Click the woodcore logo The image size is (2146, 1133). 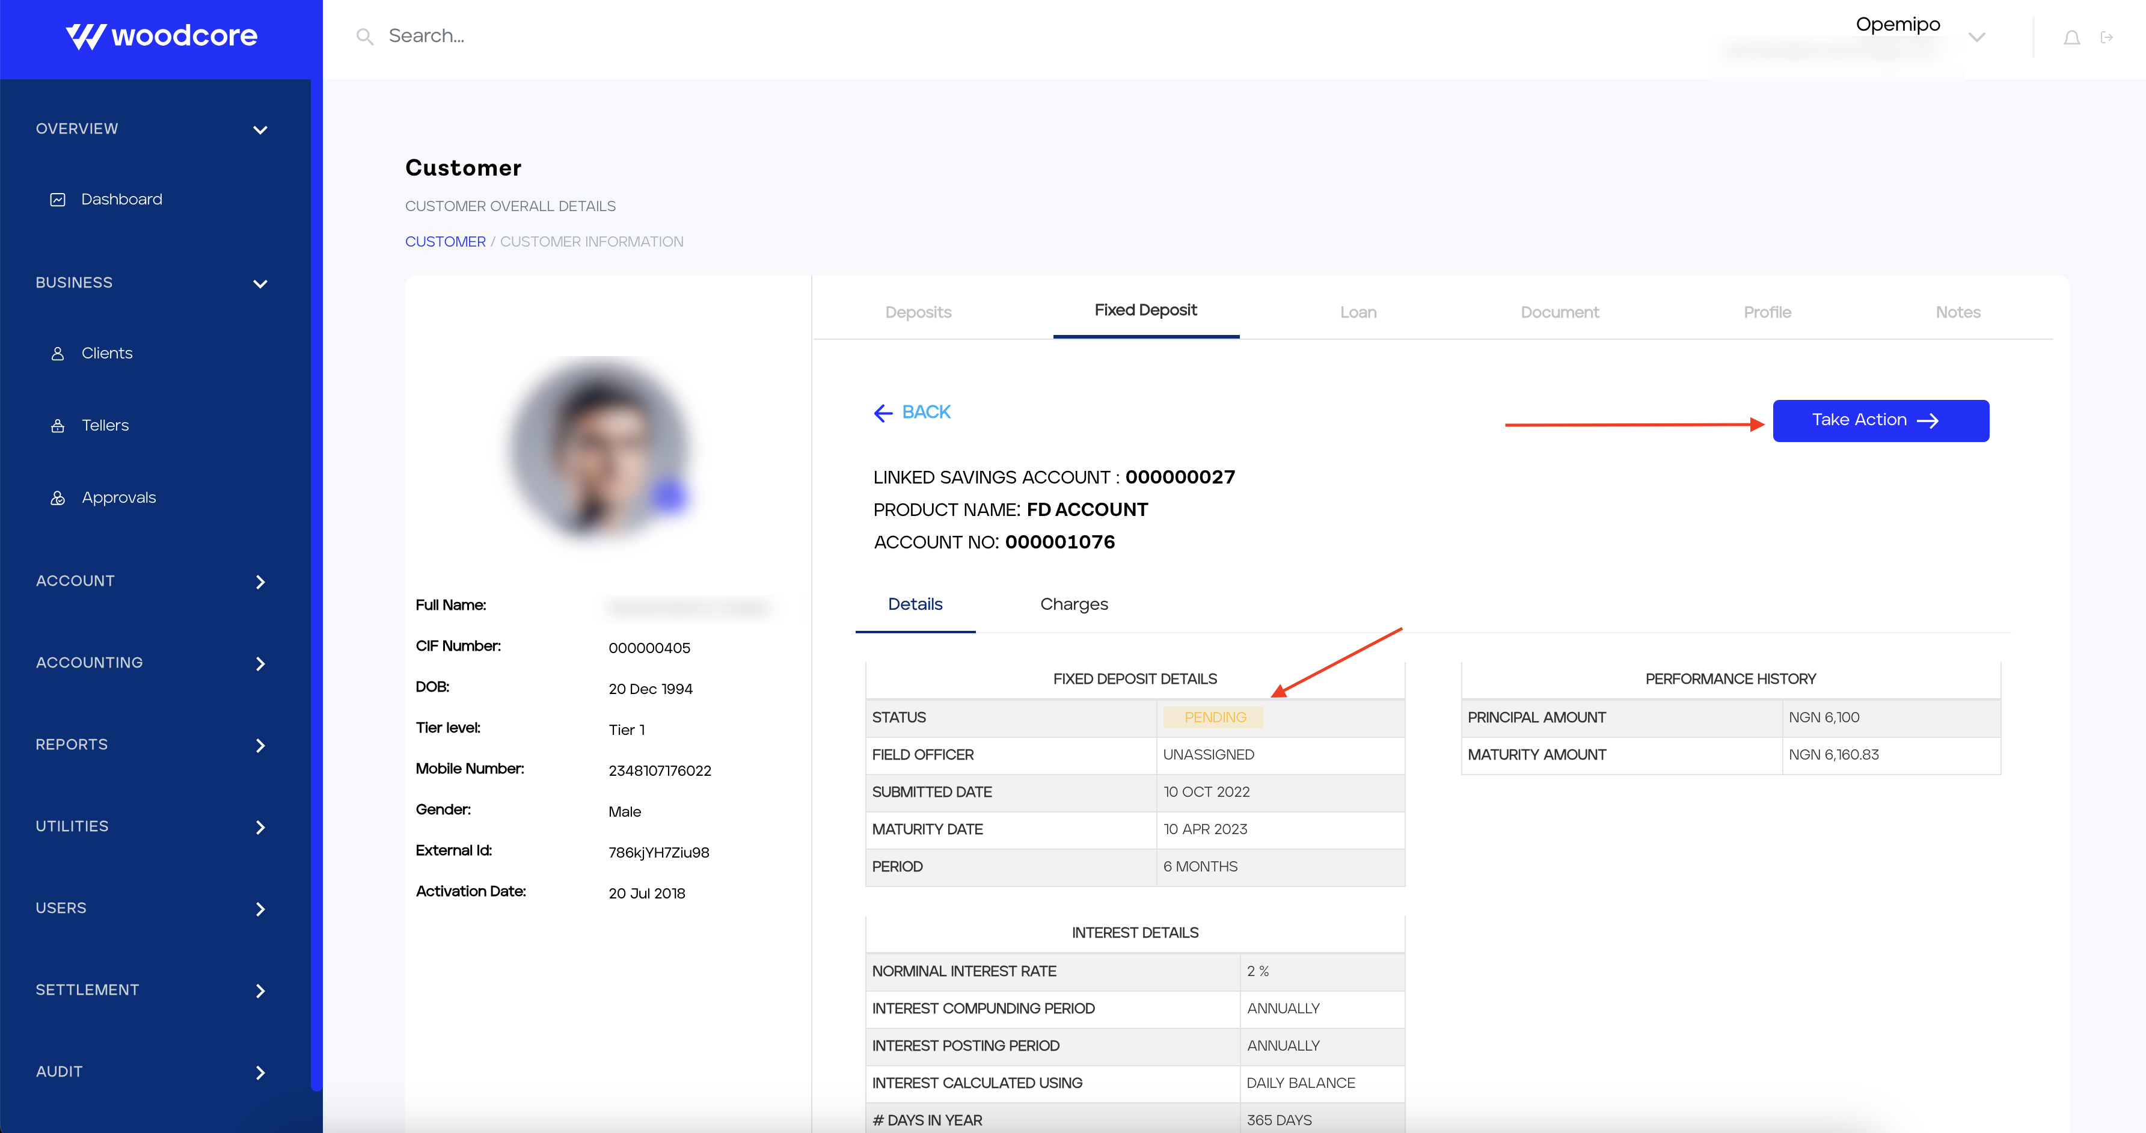161,36
